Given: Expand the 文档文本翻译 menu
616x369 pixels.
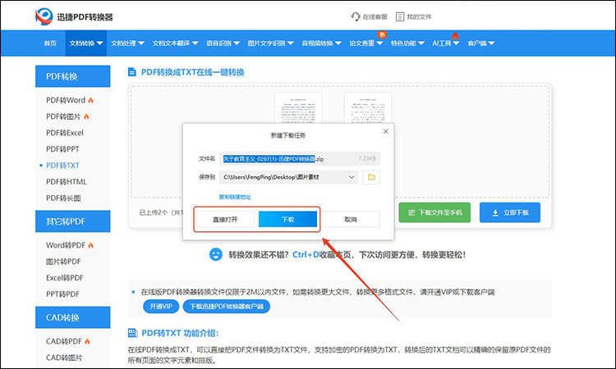Looking at the screenshot, I should point(175,43).
